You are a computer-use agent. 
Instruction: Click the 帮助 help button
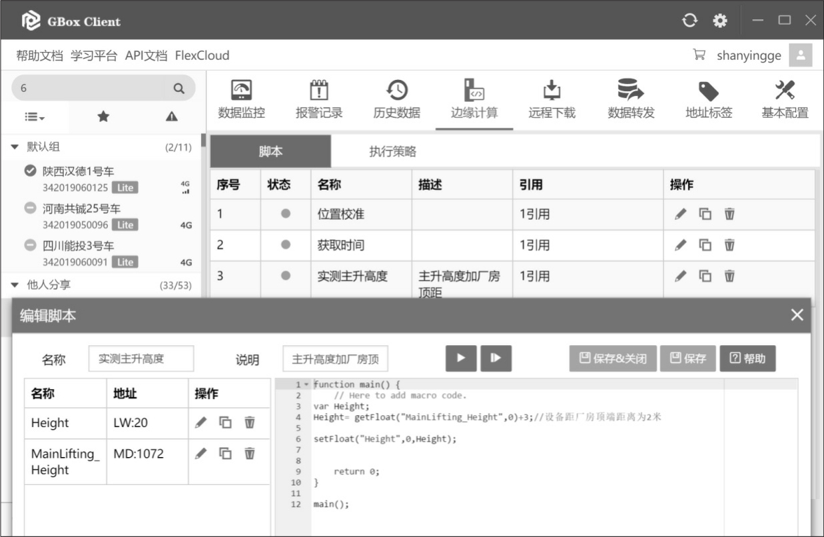(x=747, y=358)
